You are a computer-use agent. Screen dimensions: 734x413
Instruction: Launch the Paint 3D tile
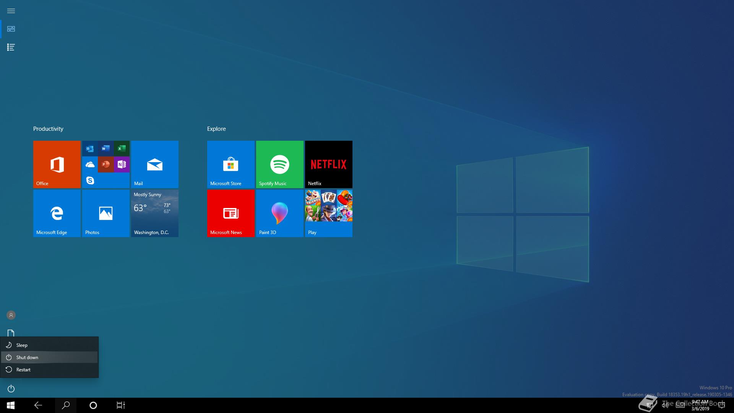coord(280,213)
